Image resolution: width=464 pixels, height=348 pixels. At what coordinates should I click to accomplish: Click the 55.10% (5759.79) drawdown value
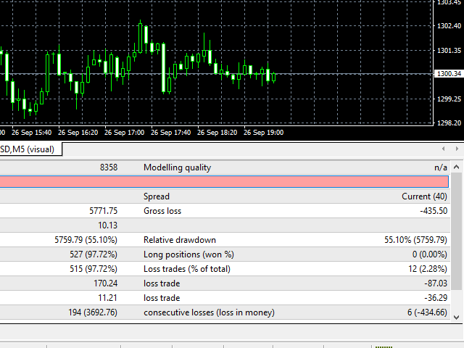click(x=415, y=240)
